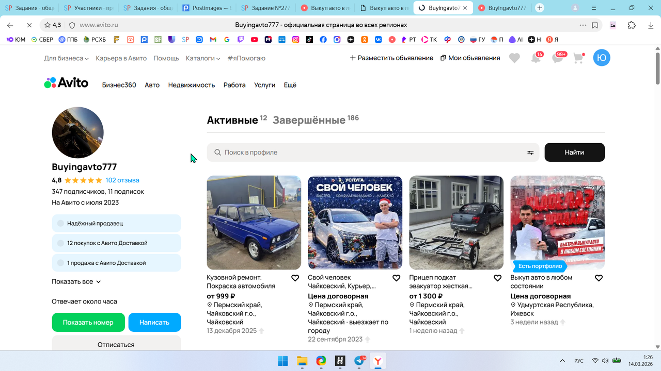Open Ещё categories menu
This screenshot has width=661, height=371.
290,85
